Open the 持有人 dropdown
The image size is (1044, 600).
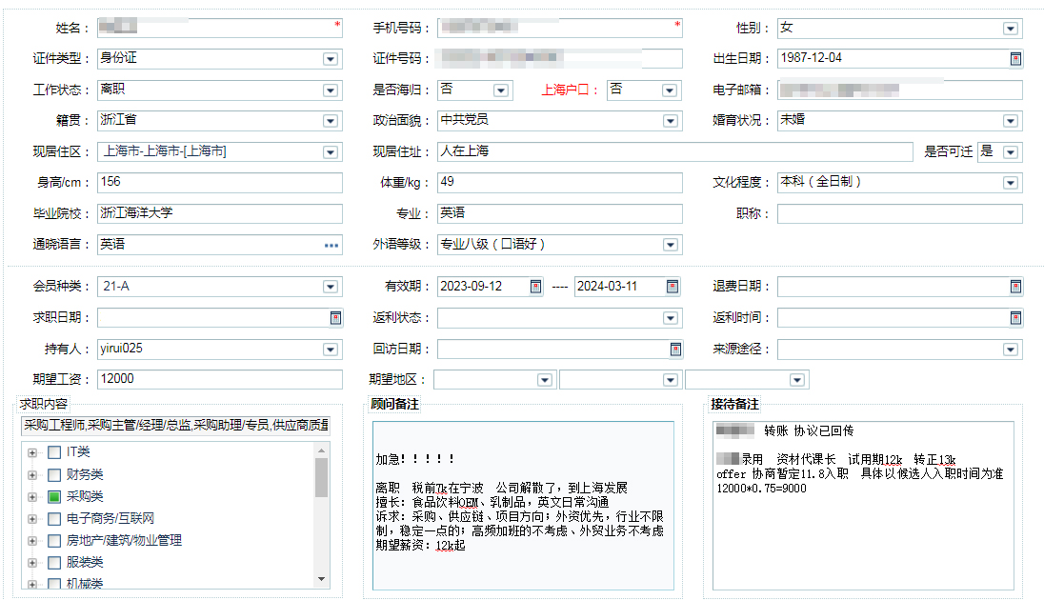[331, 350]
